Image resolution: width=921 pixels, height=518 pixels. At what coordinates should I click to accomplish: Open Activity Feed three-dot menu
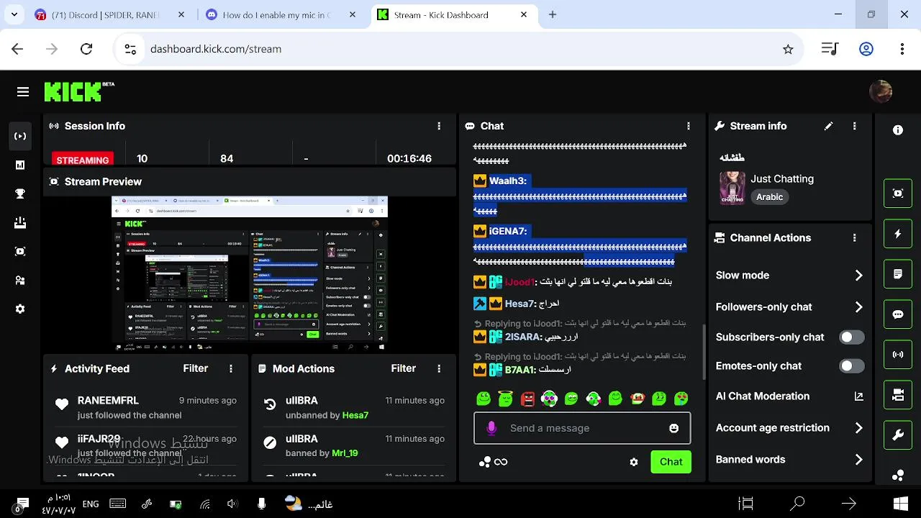coord(231,368)
